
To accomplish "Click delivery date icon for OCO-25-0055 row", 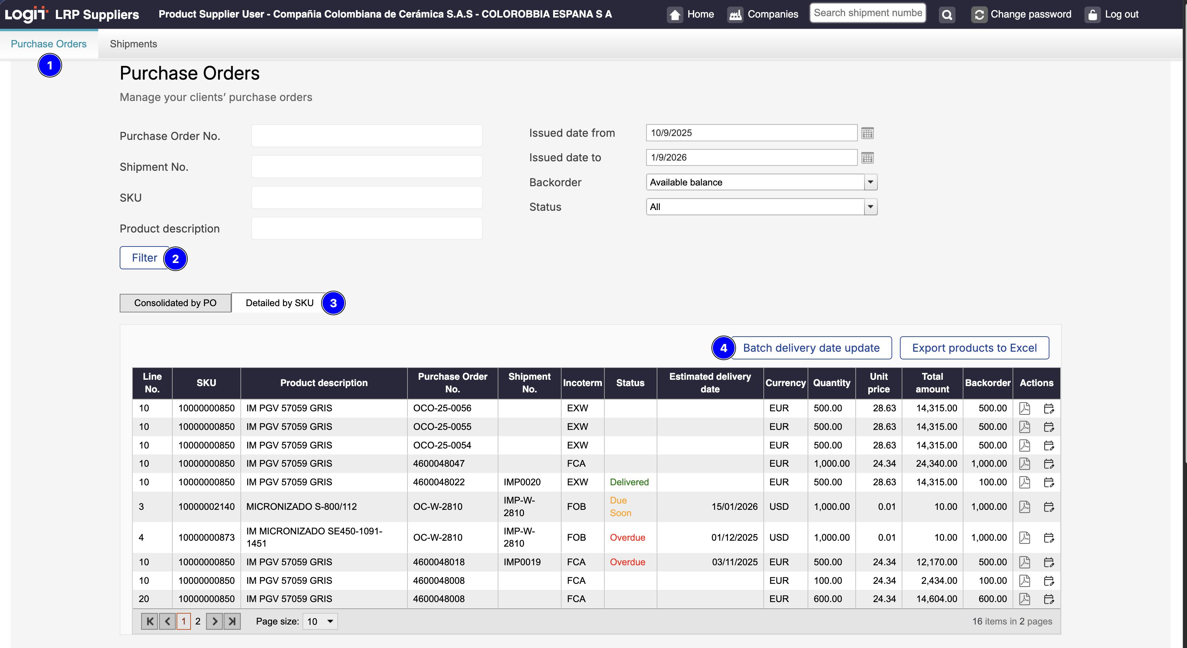I will pyautogui.click(x=1049, y=427).
